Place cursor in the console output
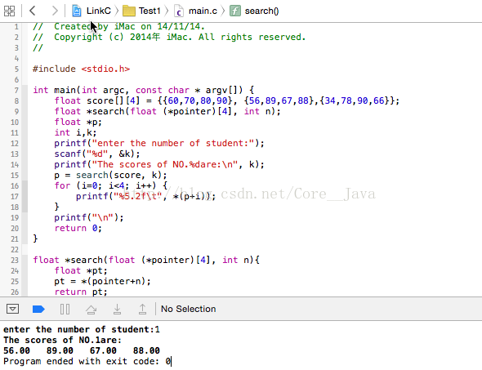Screen dimensions: 482x370 click(241, 345)
